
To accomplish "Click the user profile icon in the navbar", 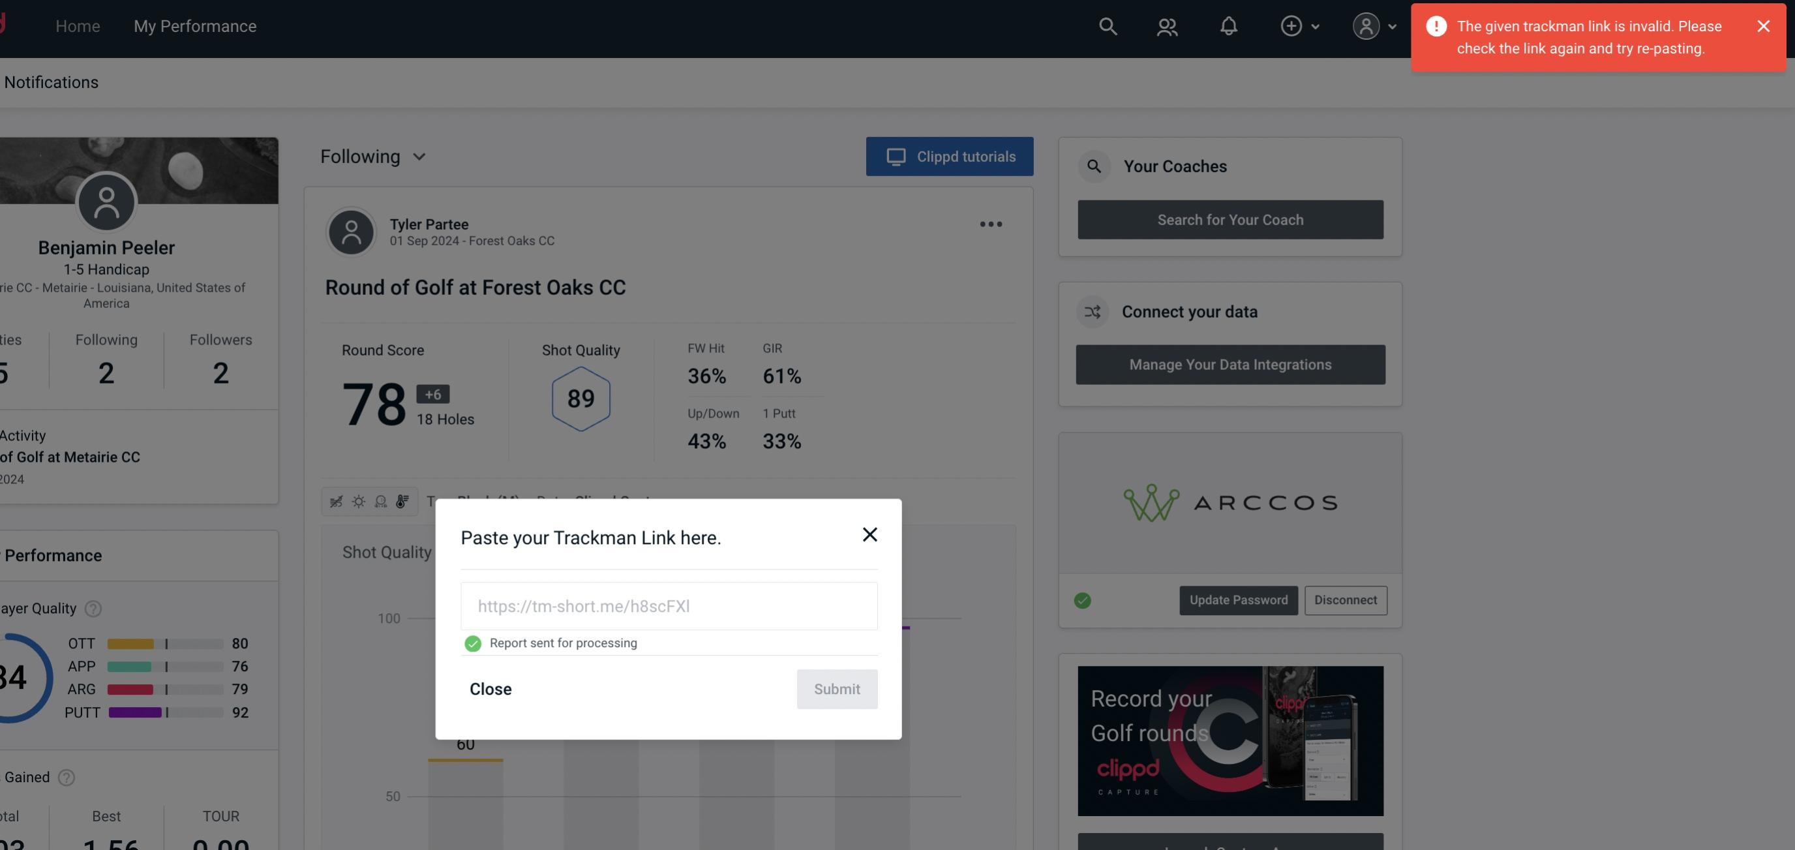I will pos(1365,24).
